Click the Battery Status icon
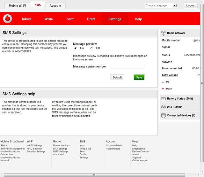Screen dimensions: 204x177 (163, 99)
